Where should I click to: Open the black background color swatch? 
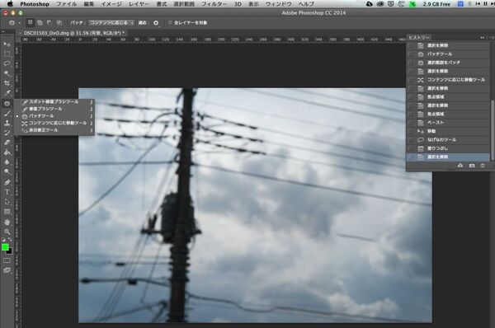pyautogui.click(x=9, y=252)
